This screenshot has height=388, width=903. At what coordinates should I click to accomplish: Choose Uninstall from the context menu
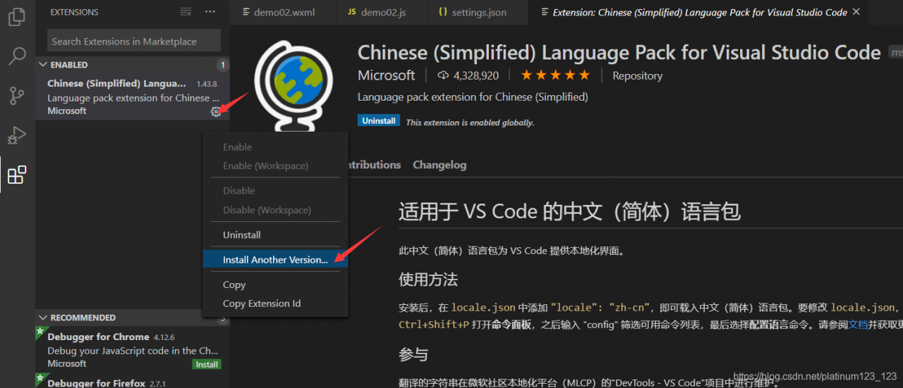pos(275,234)
